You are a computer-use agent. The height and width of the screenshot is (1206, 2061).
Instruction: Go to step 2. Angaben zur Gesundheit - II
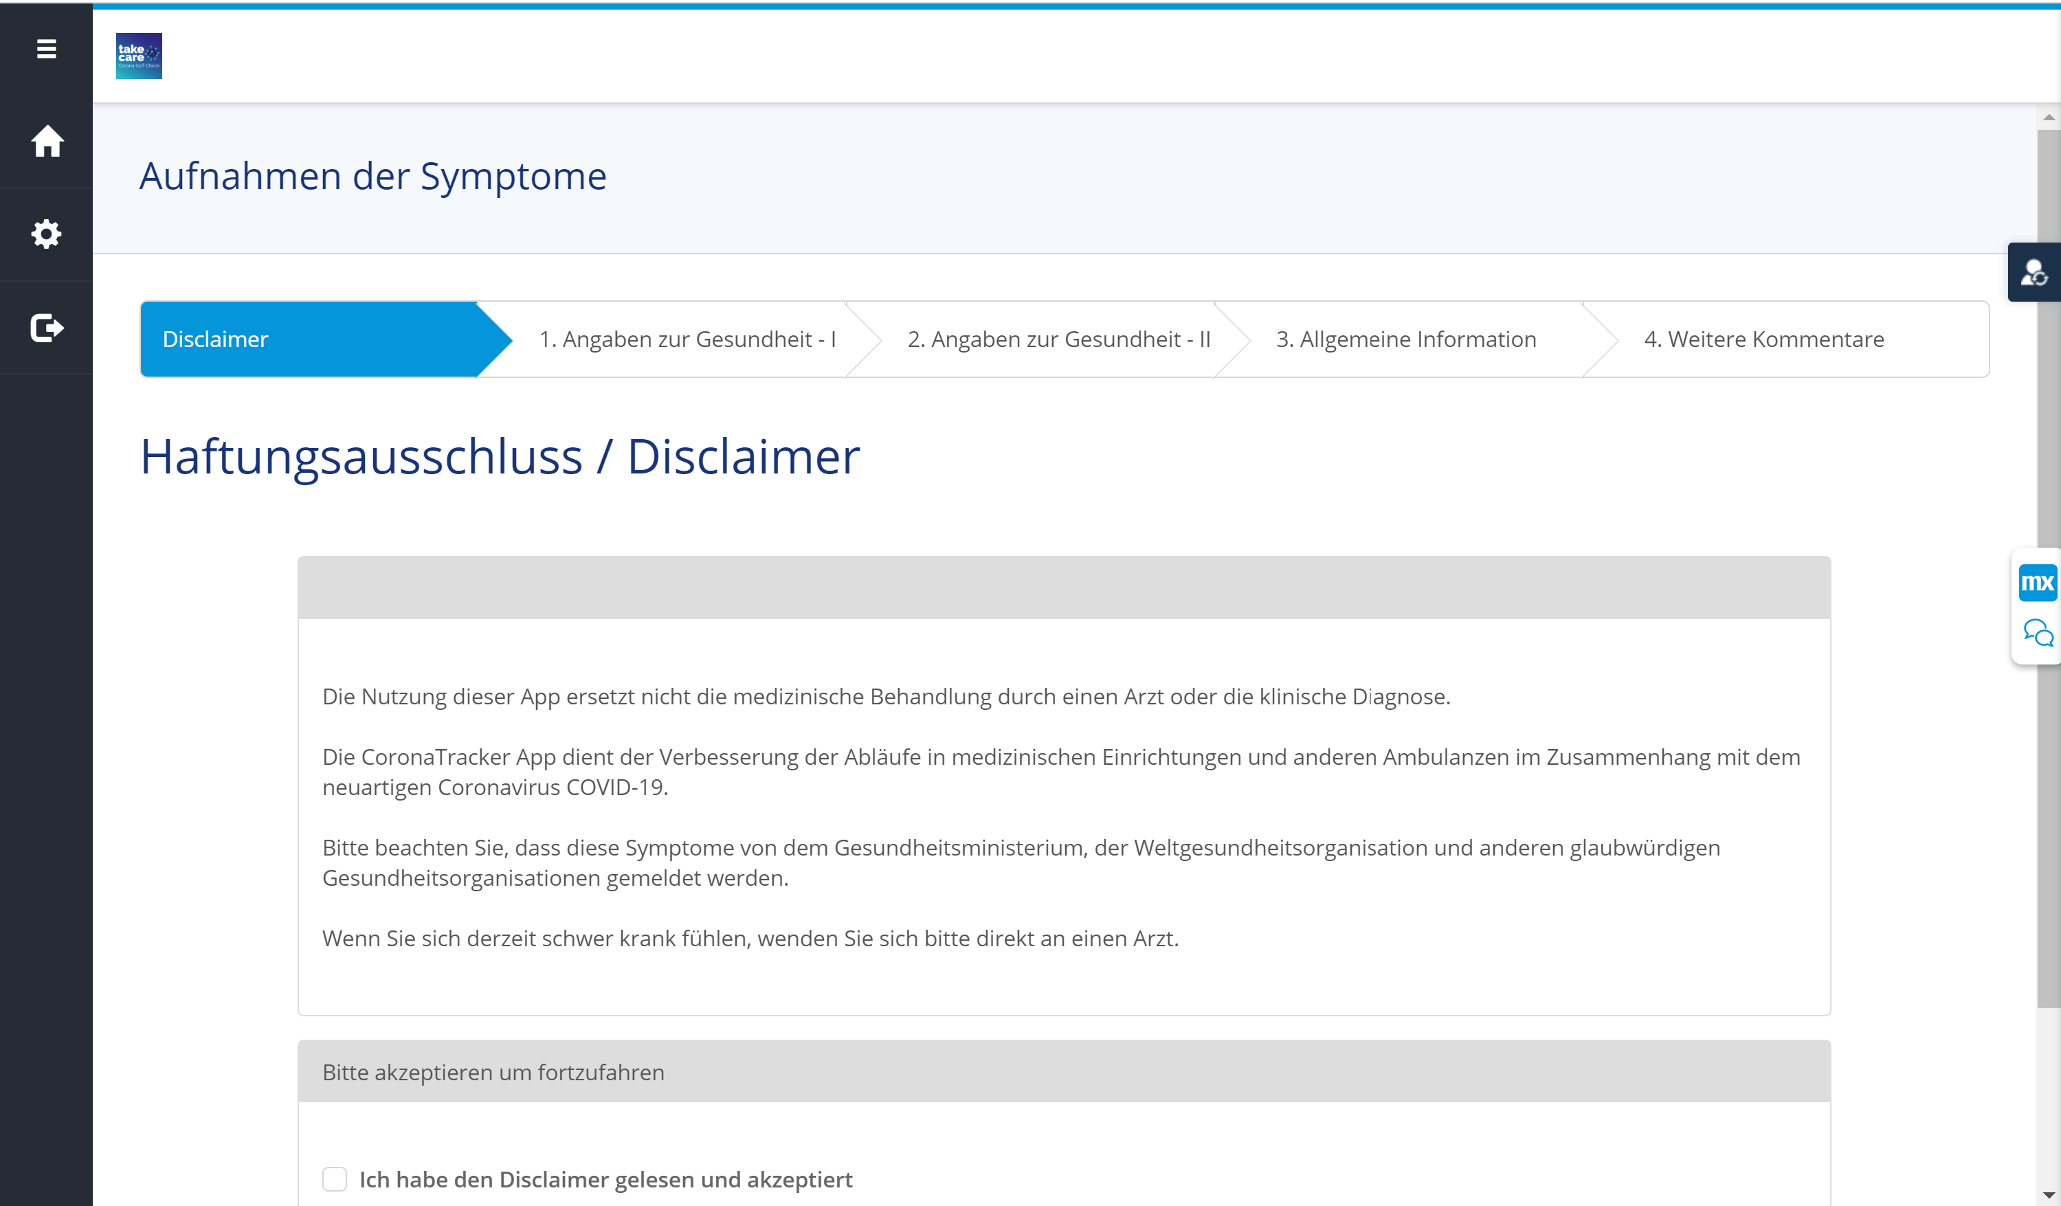click(1058, 339)
